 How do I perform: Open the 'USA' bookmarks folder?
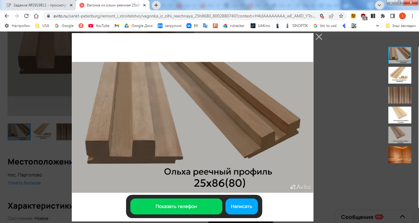click(42, 26)
